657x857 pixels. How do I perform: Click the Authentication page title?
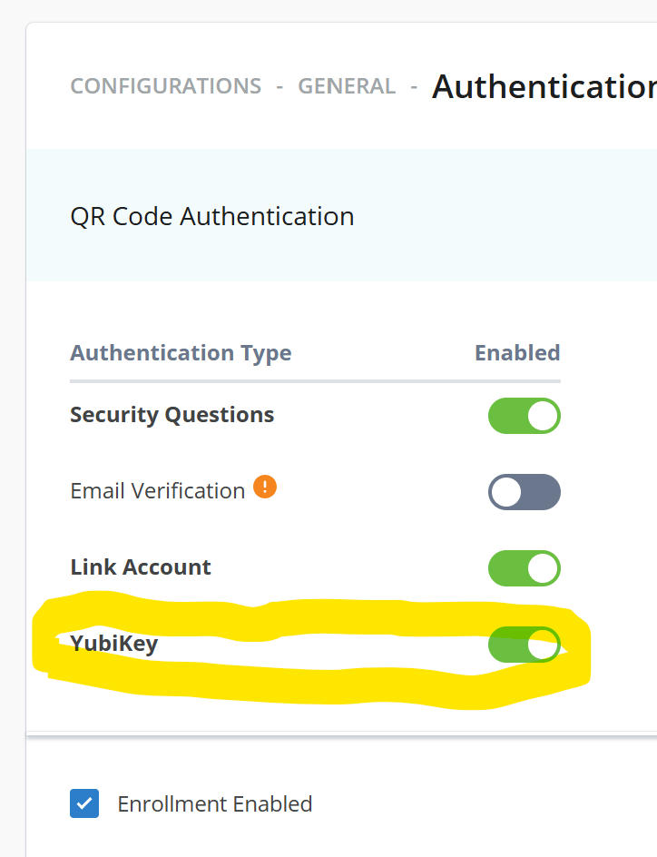[x=544, y=86]
